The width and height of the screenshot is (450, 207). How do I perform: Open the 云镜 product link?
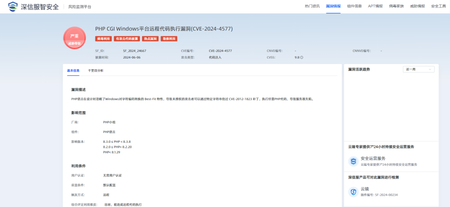(365, 189)
